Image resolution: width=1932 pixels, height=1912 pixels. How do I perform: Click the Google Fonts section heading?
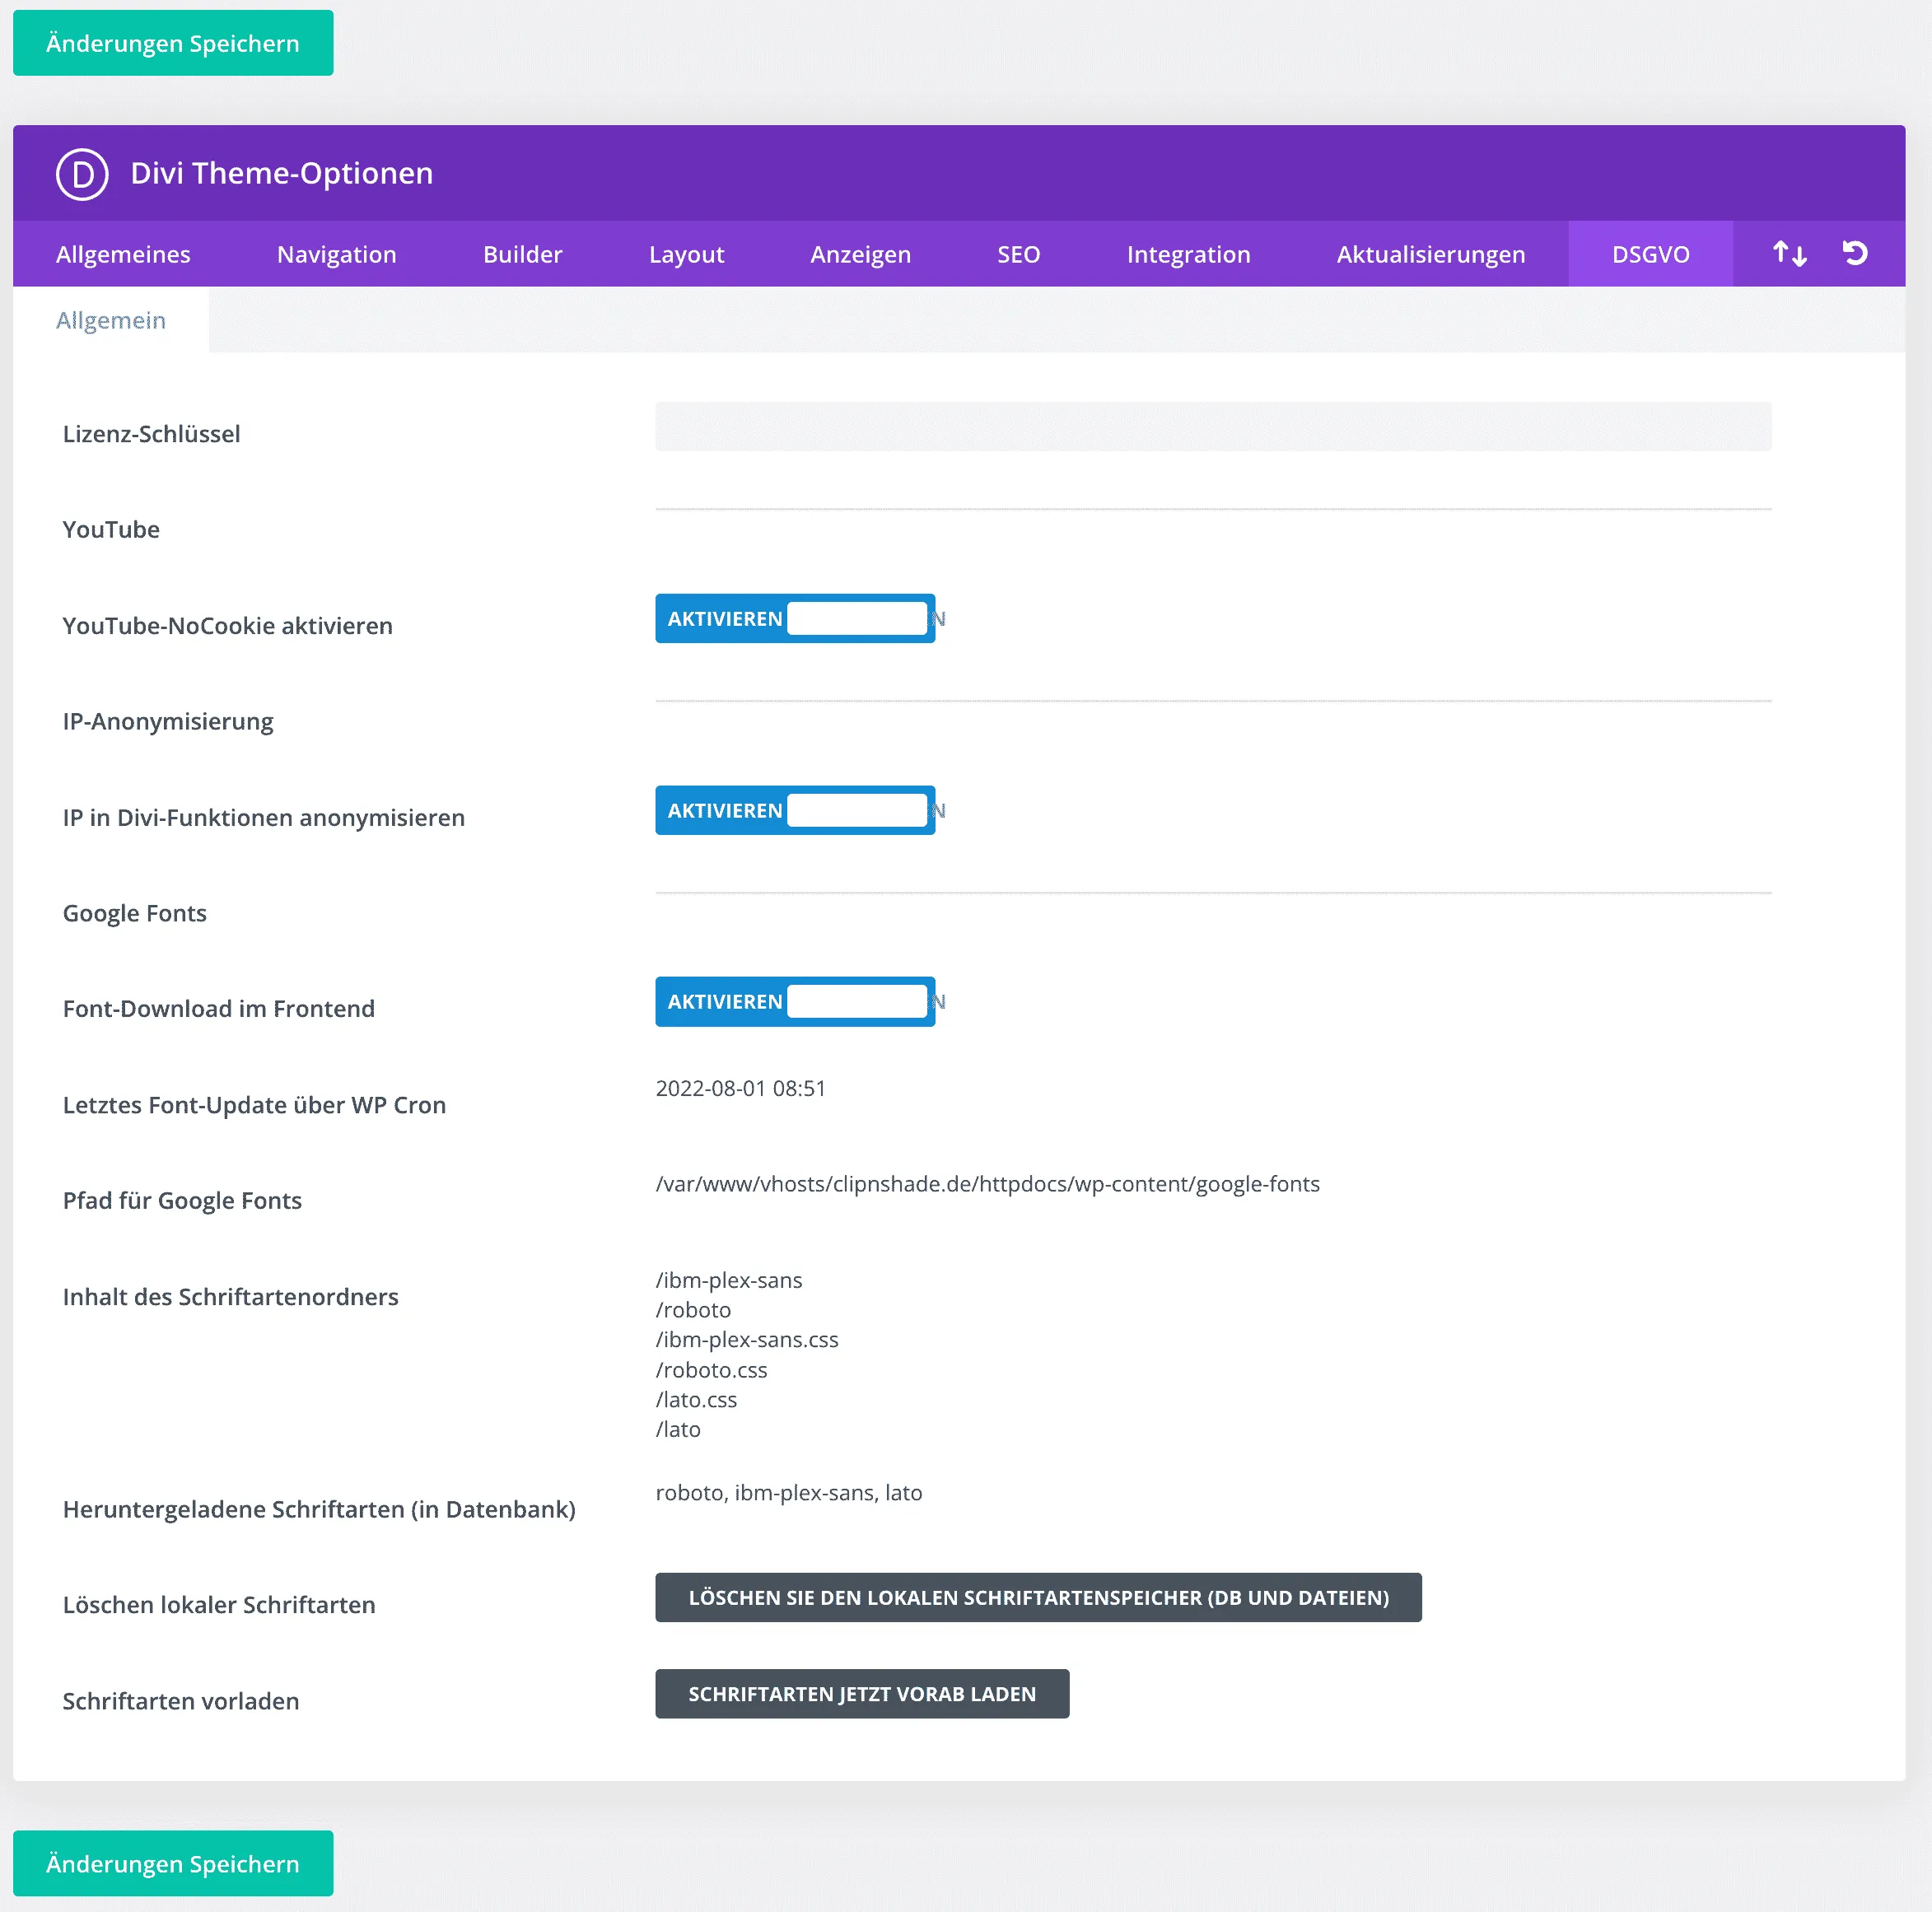coord(135,914)
